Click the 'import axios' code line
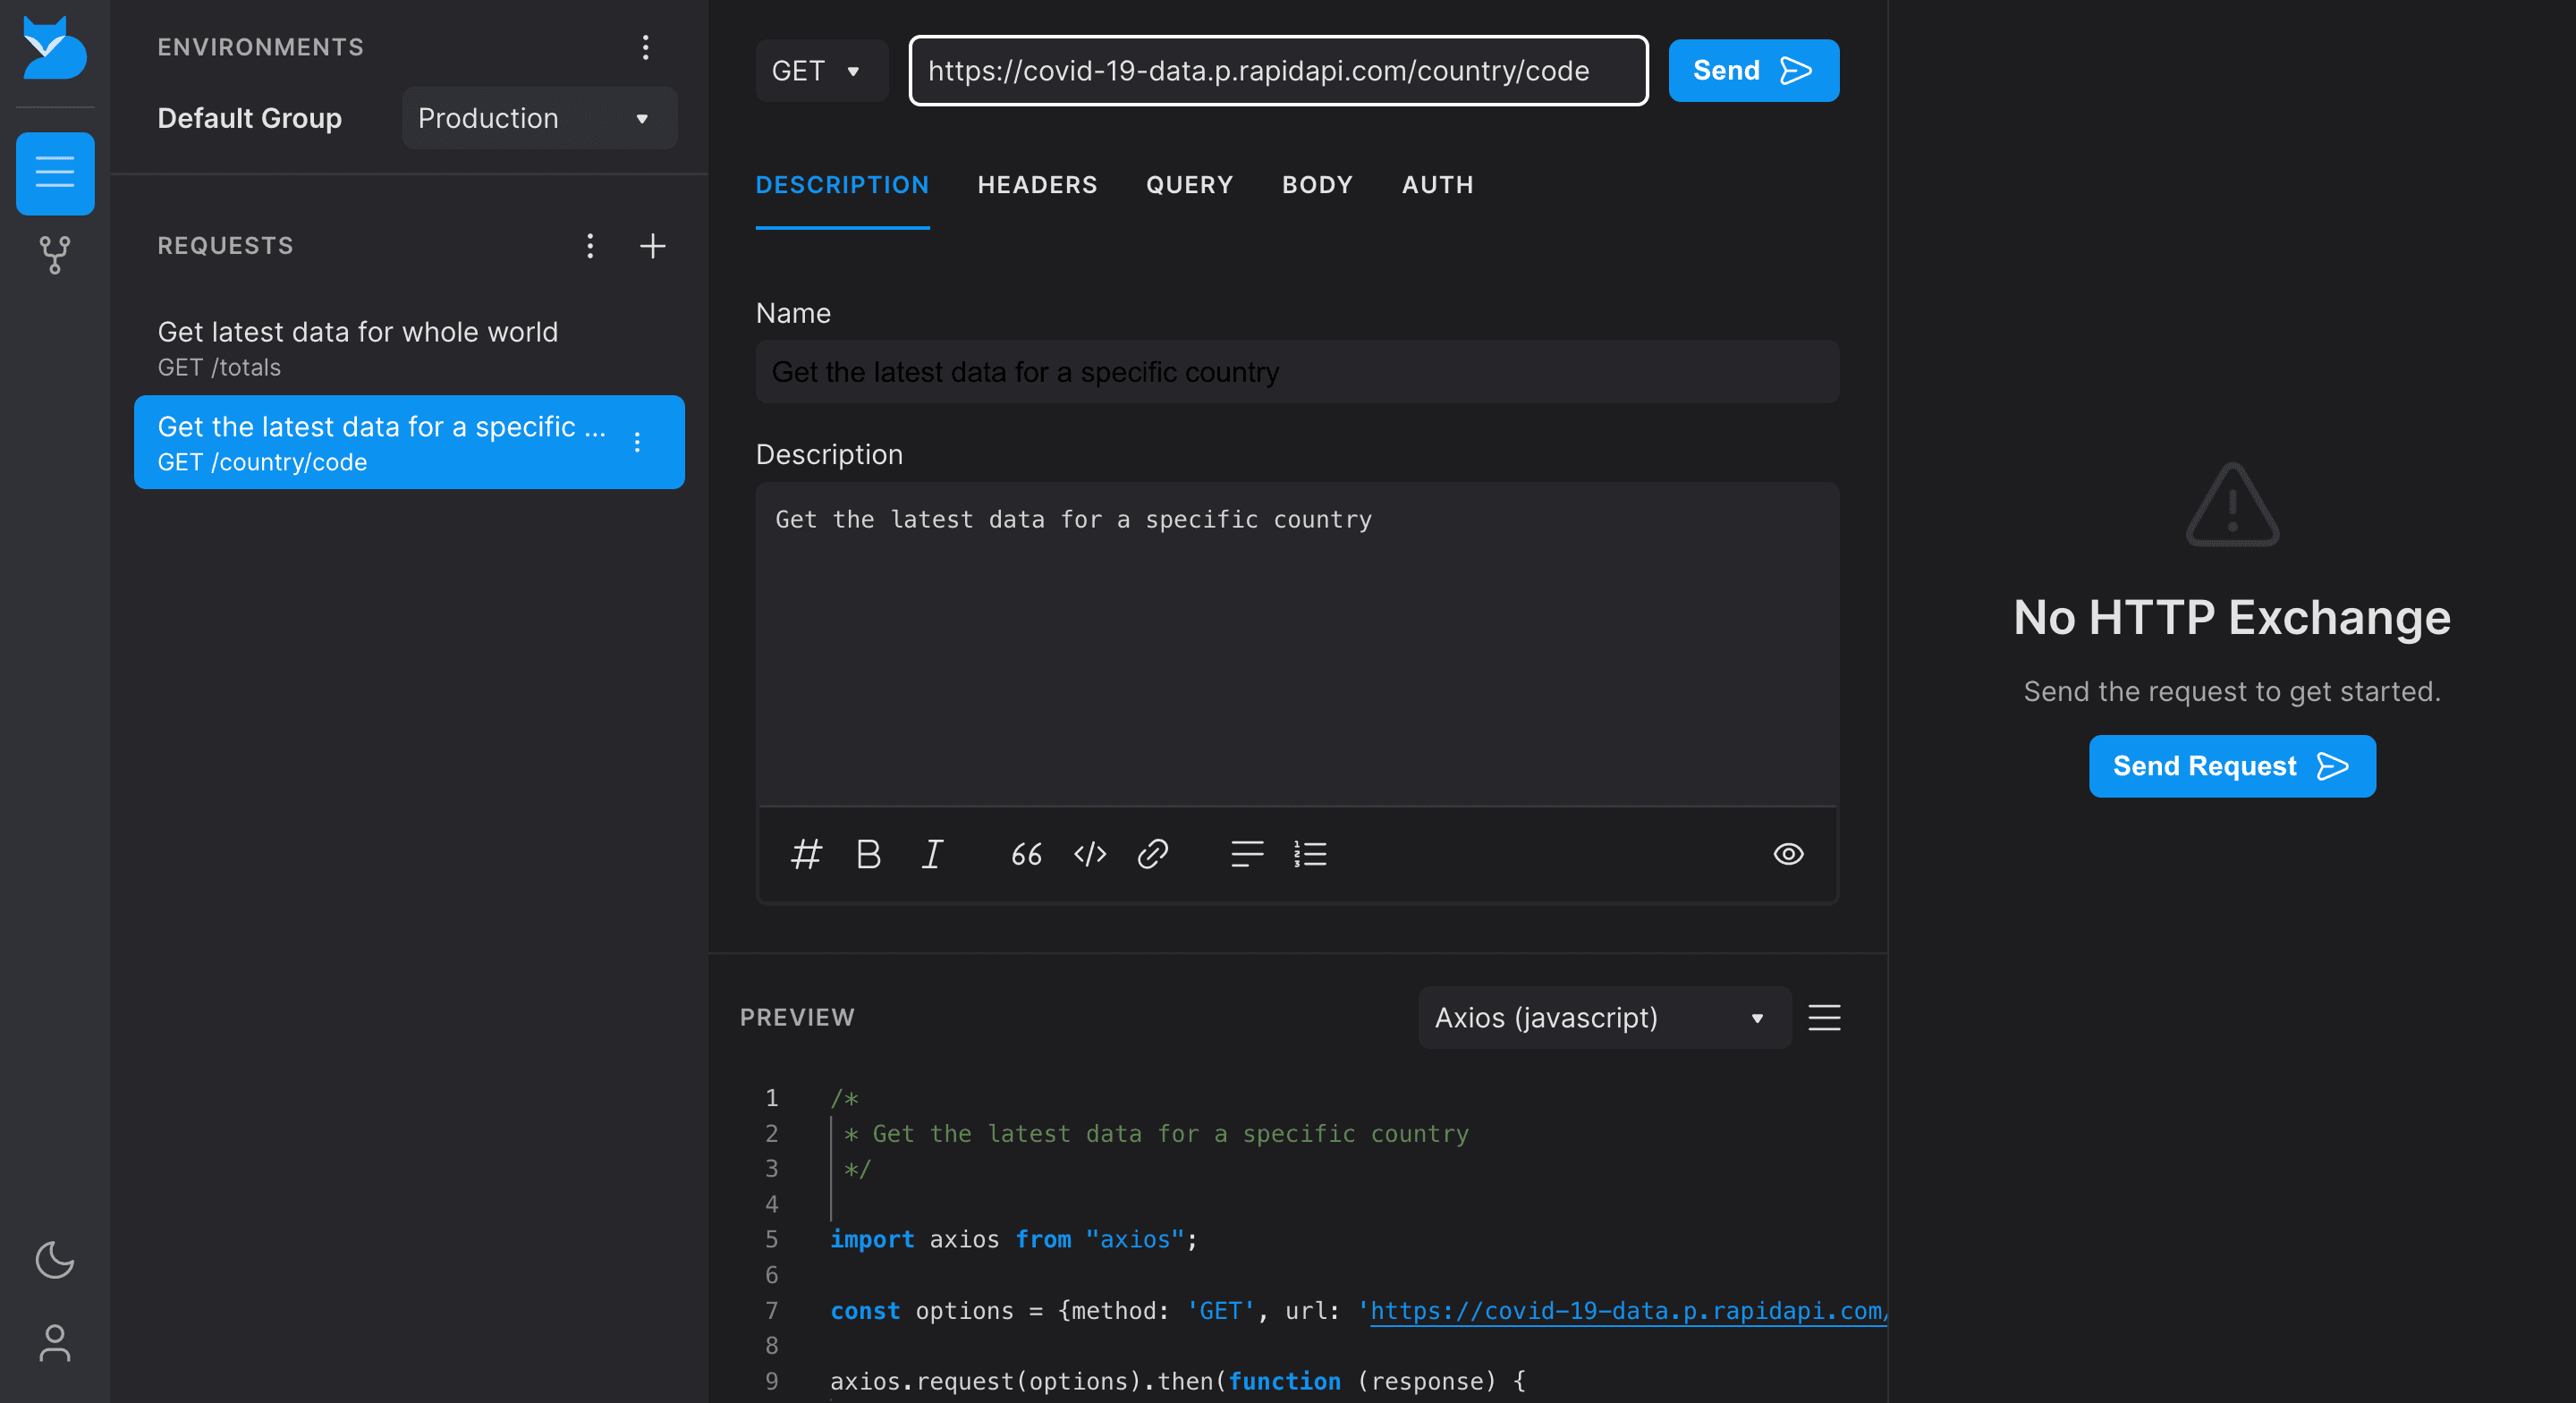The image size is (2576, 1403). click(1013, 1240)
